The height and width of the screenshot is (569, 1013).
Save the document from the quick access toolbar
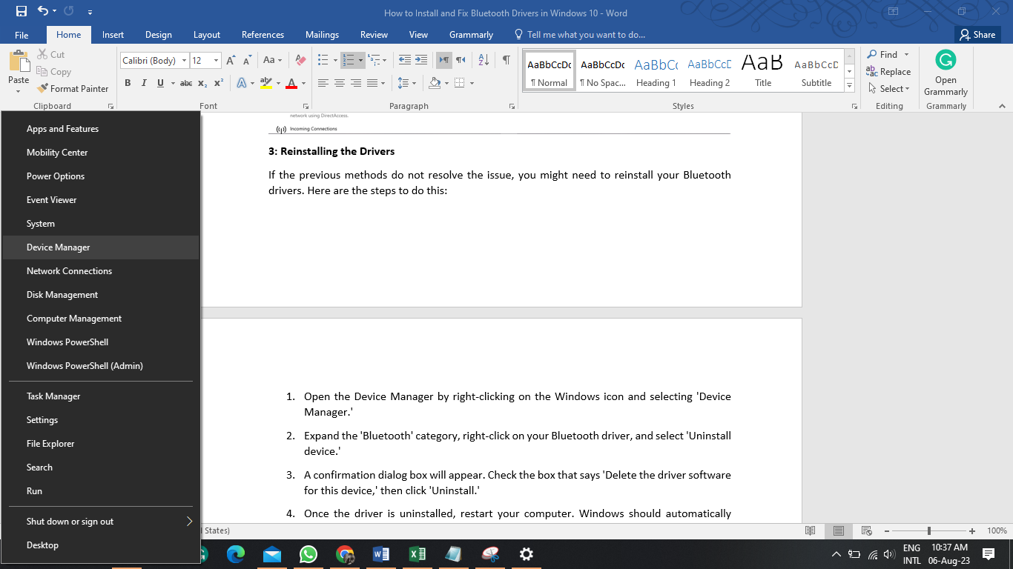(x=21, y=12)
